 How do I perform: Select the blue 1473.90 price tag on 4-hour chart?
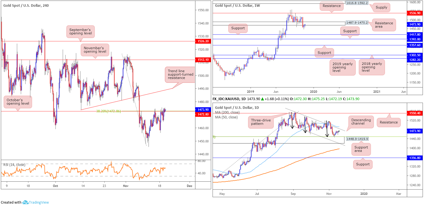click(202, 109)
